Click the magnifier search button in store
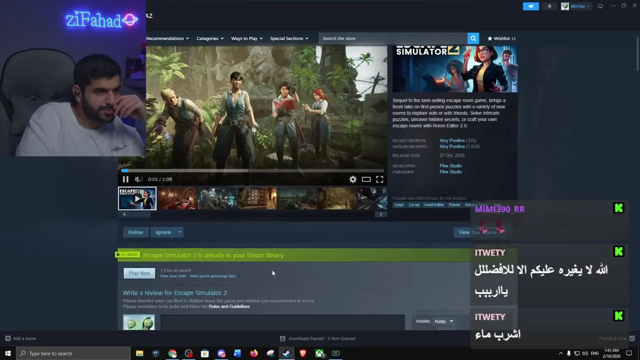The height and width of the screenshot is (360, 640). [473, 38]
